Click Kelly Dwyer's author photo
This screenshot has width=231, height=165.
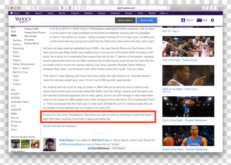(x=50, y=145)
